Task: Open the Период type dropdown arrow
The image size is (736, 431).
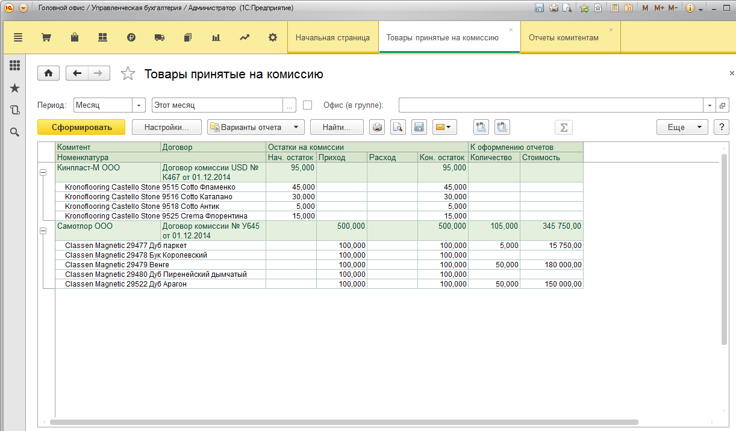Action: click(x=139, y=105)
